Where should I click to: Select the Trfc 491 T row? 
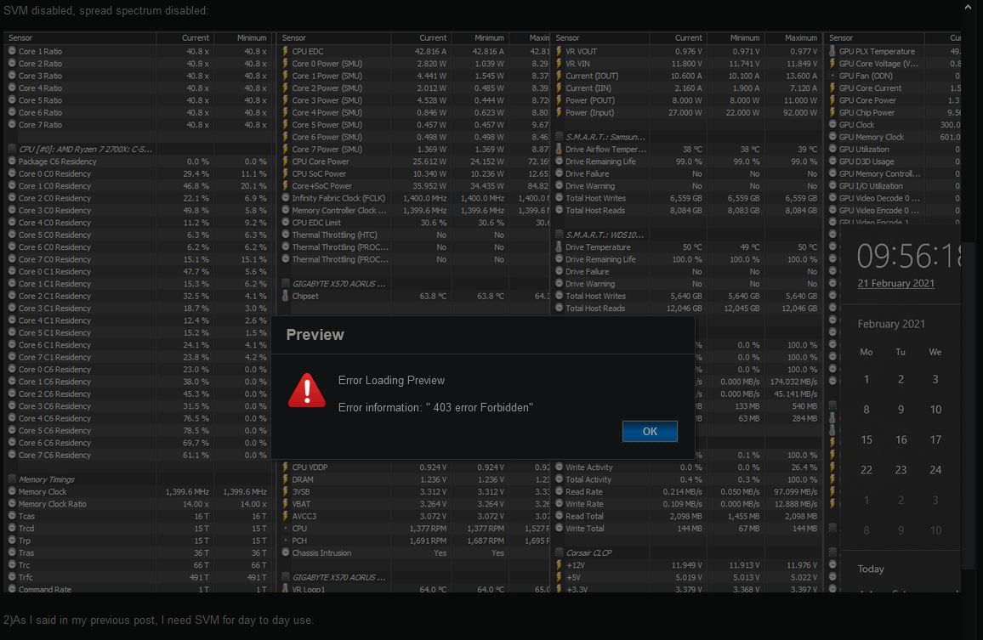(138, 577)
